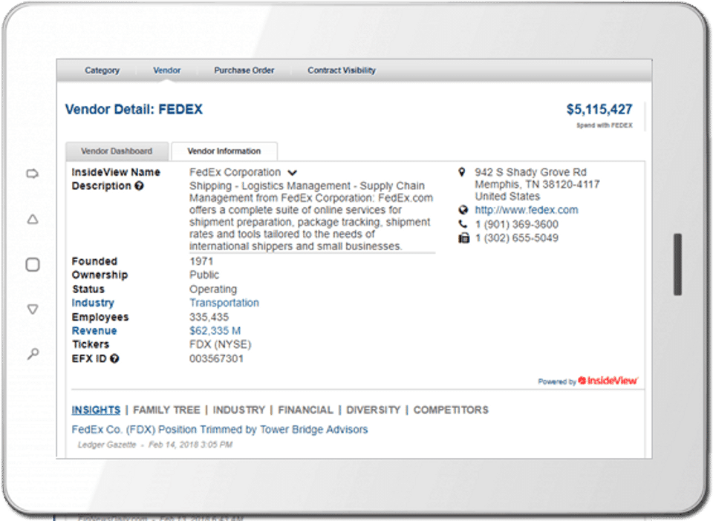The height and width of the screenshot is (521, 713).
Task: Open the Contract Visibility tab
Action: pos(342,71)
